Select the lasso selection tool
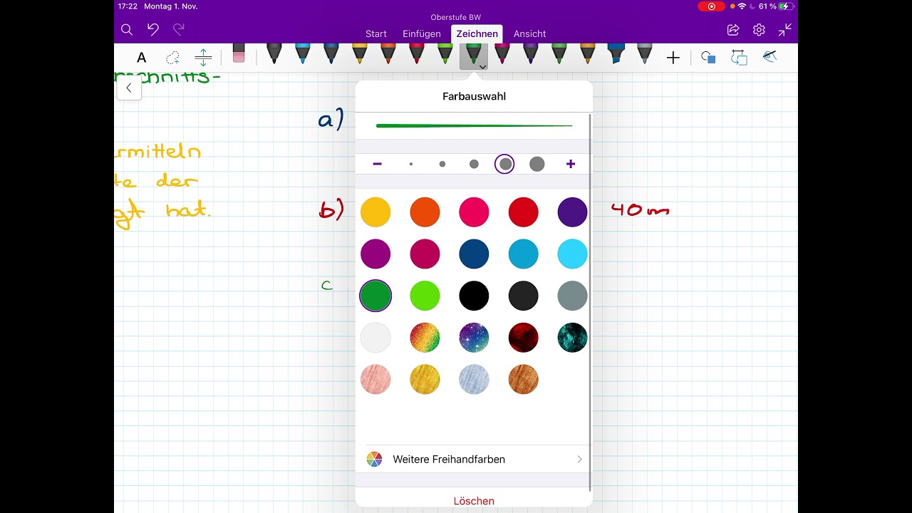Viewport: 912px width, 513px height. pos(172,58)
